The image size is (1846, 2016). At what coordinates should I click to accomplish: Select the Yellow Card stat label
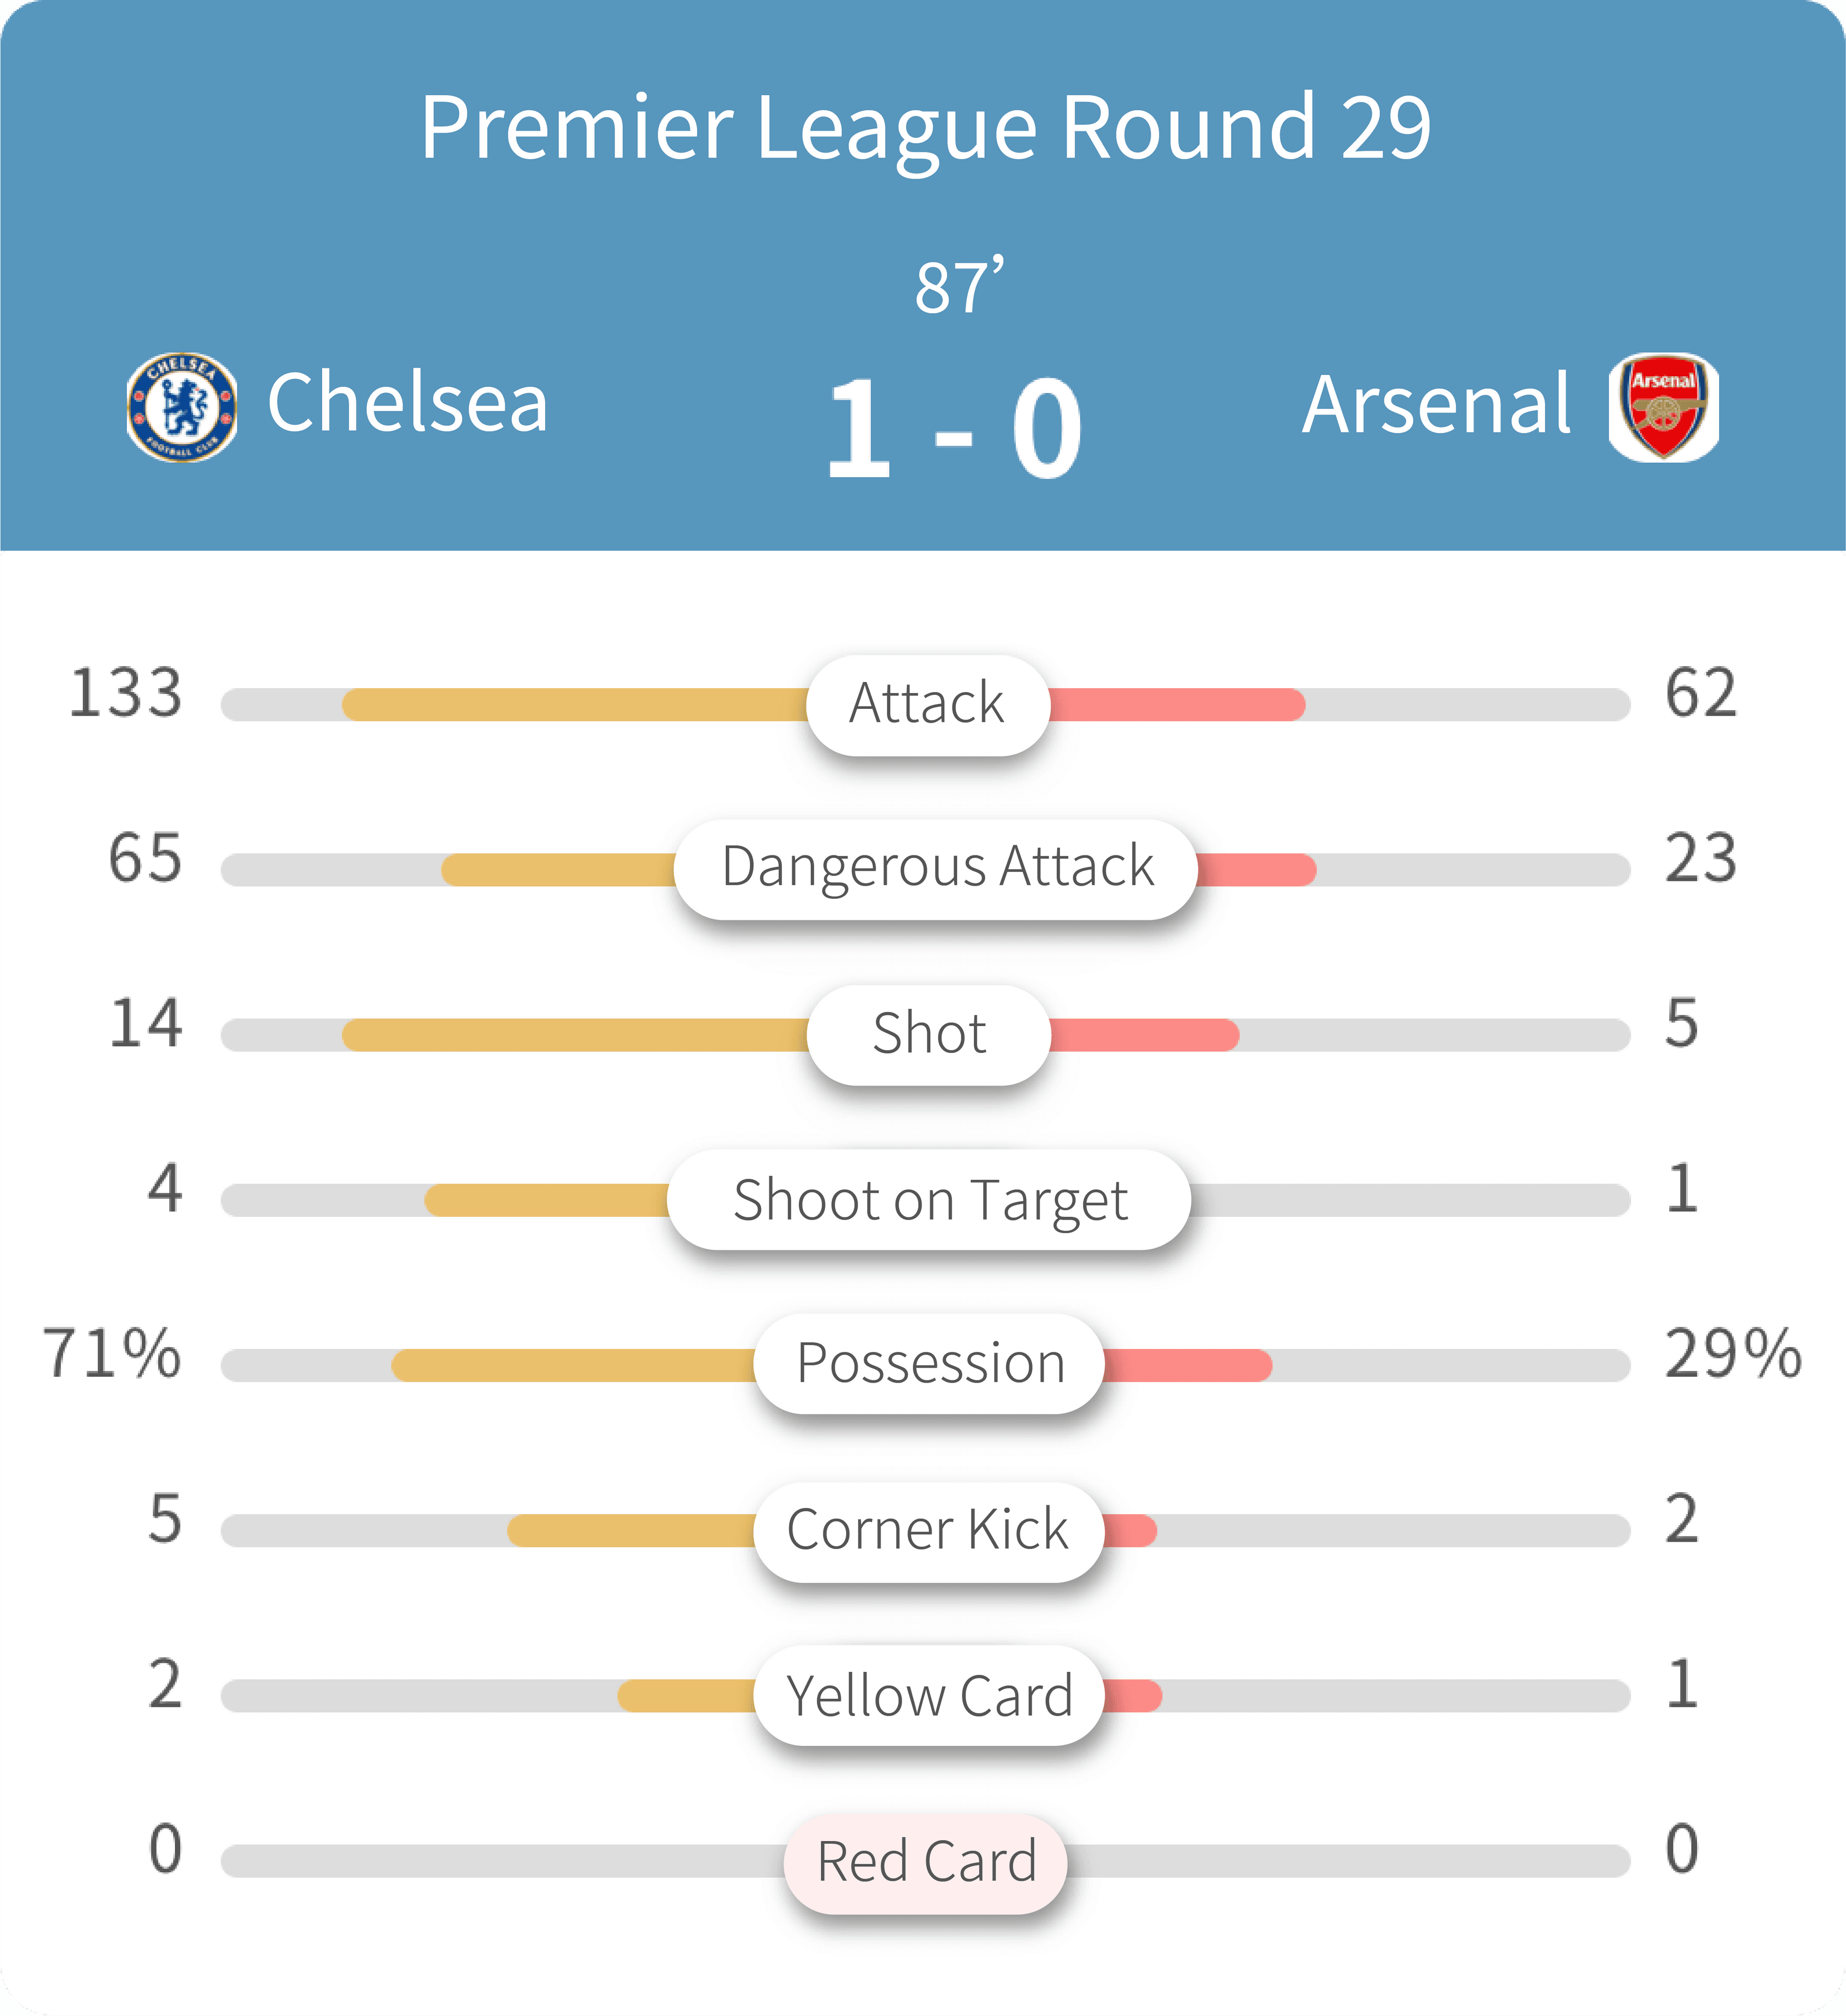tap(928, 1695)
